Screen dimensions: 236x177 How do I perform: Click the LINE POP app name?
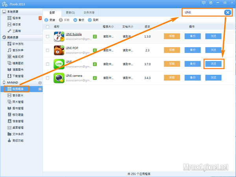[72, 48]
